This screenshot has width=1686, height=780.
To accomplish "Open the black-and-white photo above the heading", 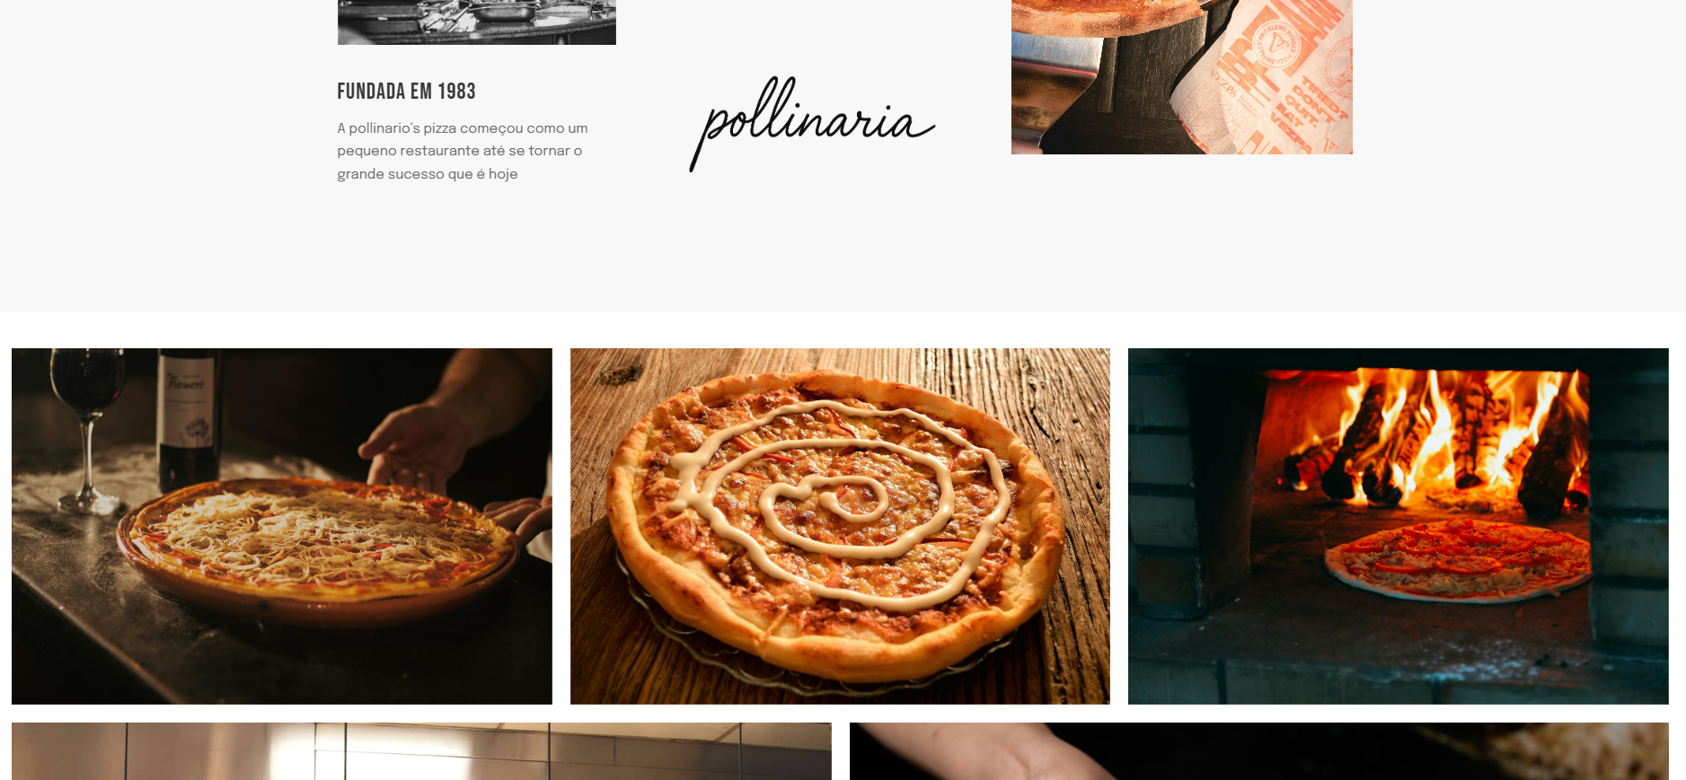I will coord(476,22).
